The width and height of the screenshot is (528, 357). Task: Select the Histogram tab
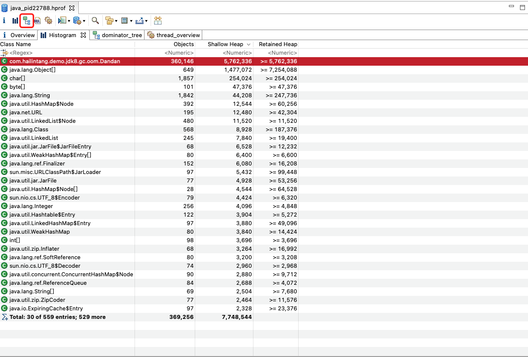tap(63, 35)
